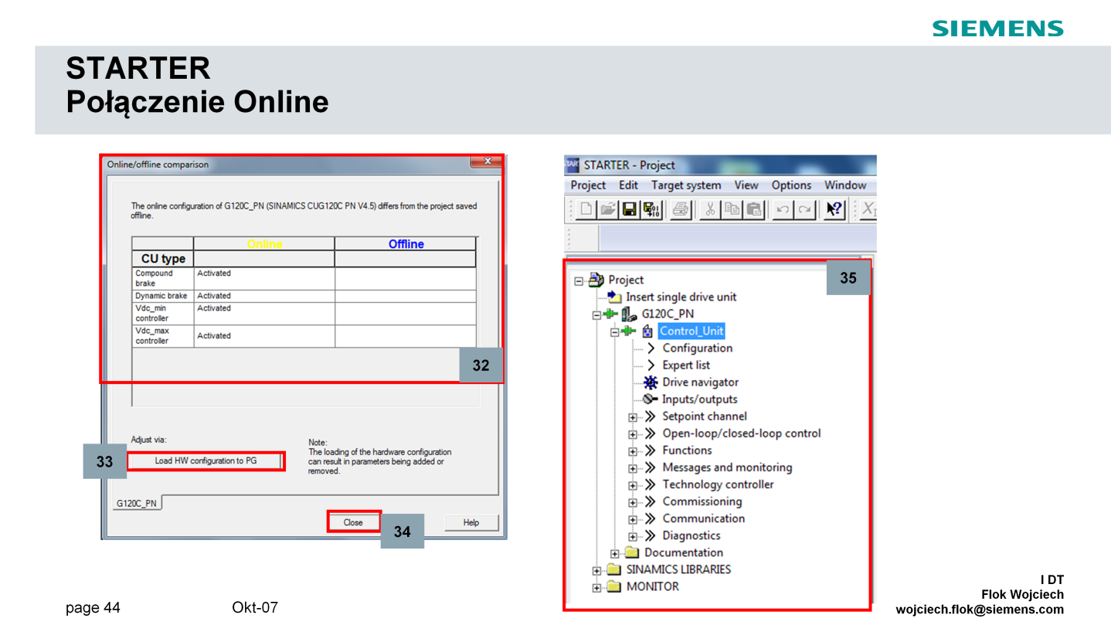
Task: Select the Control_Unit tree item
Action: (691, 331)
